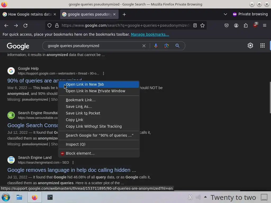Screen dimensions: 271x203
Task: Select Copy Link Without Site Tracking
Action: [99, 126]
